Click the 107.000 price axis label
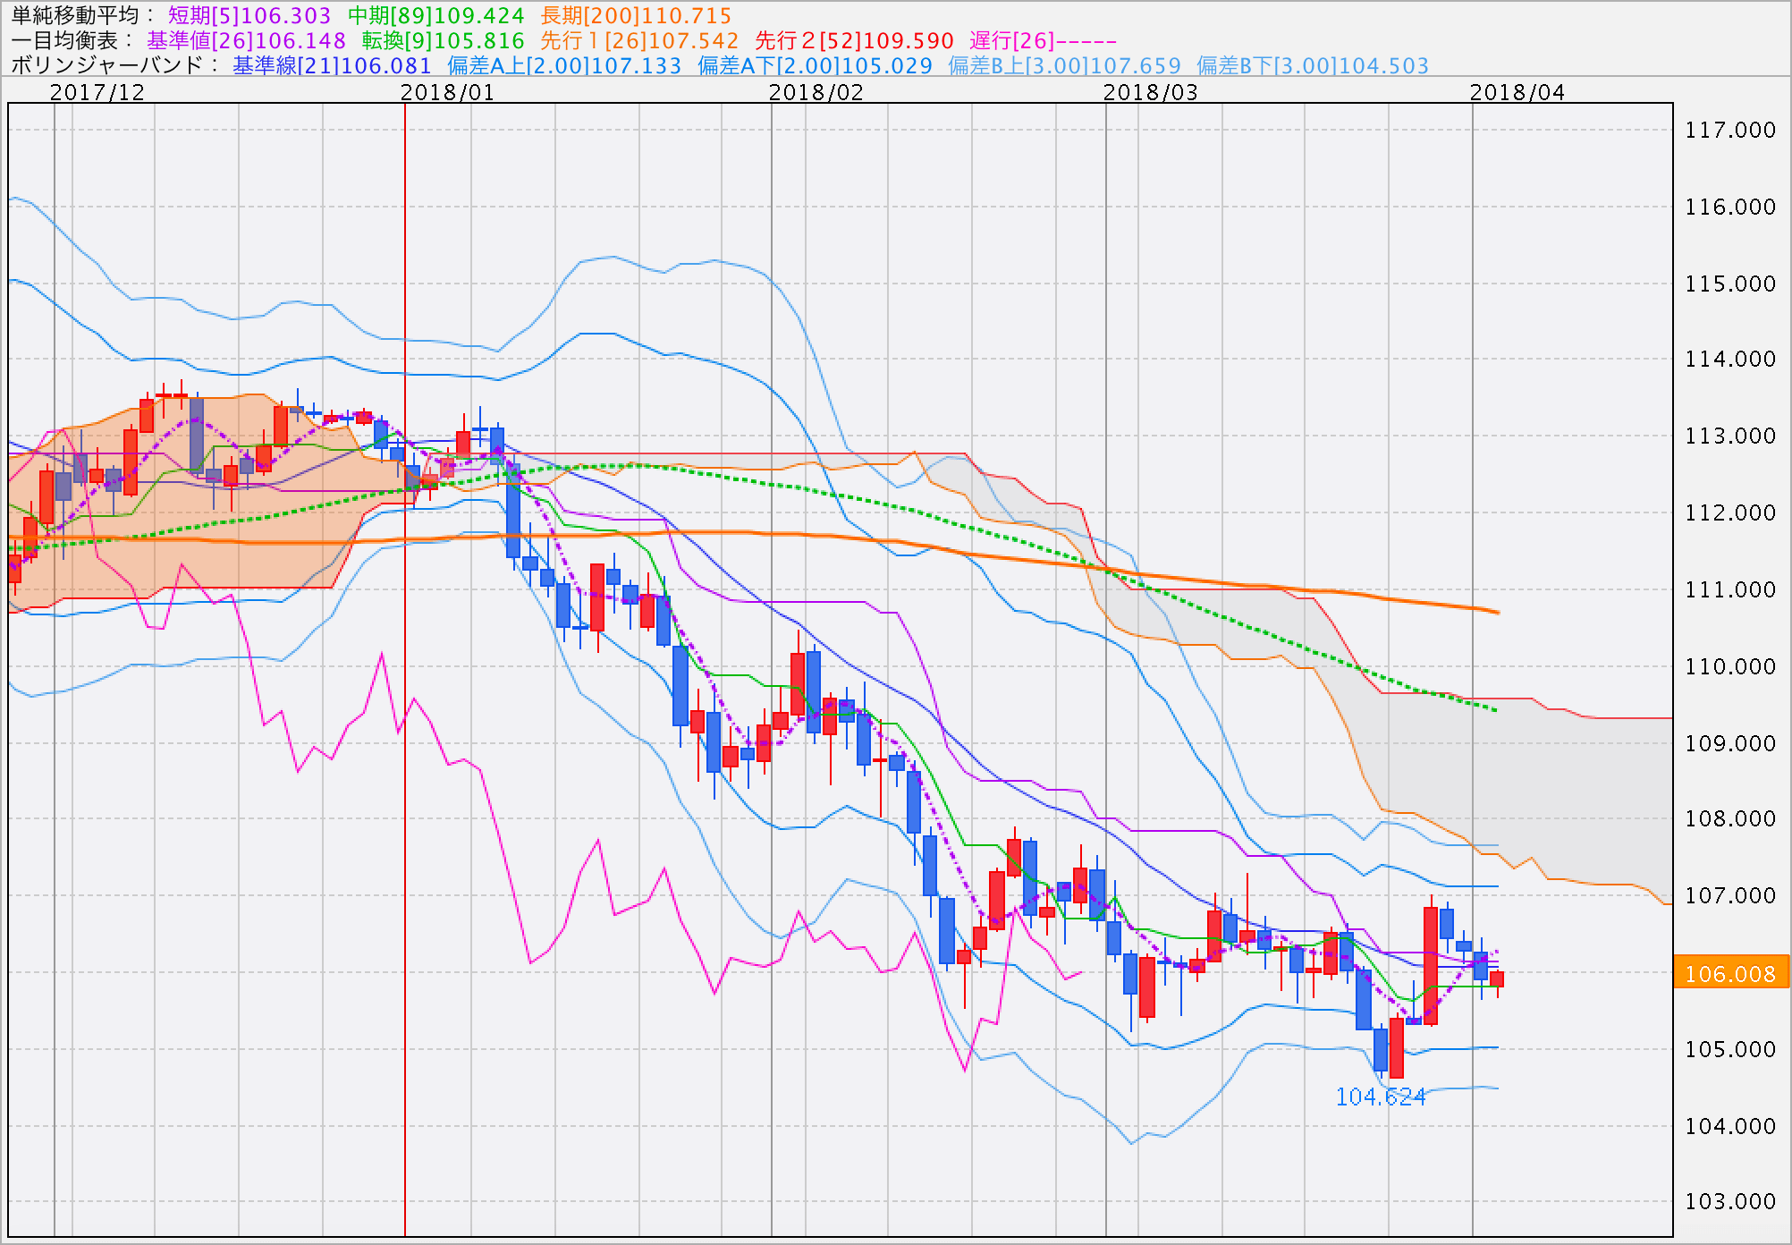Viewport: 1792px width, 1245px height. pos(1730,895)
